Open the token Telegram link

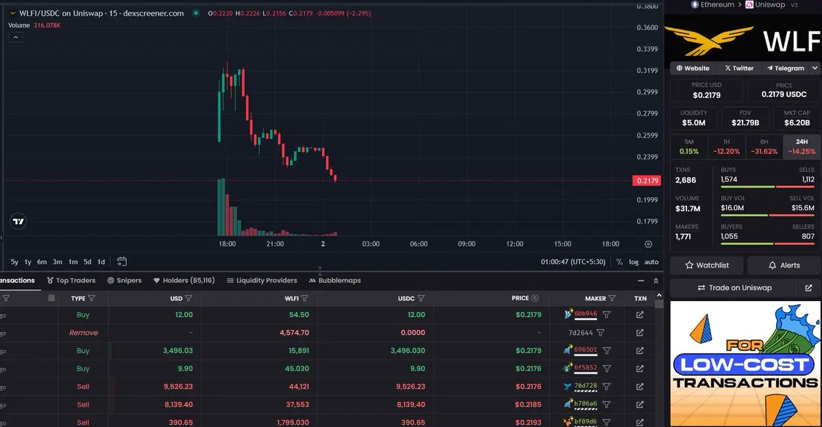786,68
